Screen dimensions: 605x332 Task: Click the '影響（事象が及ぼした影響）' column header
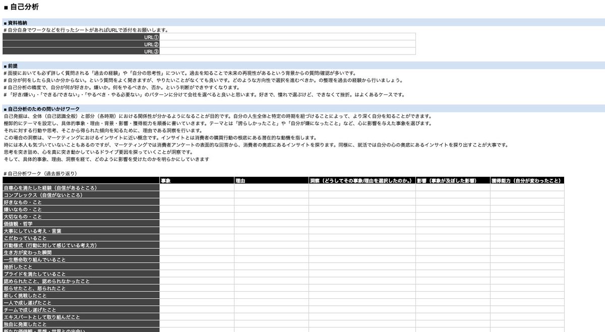tap(452, 180)
